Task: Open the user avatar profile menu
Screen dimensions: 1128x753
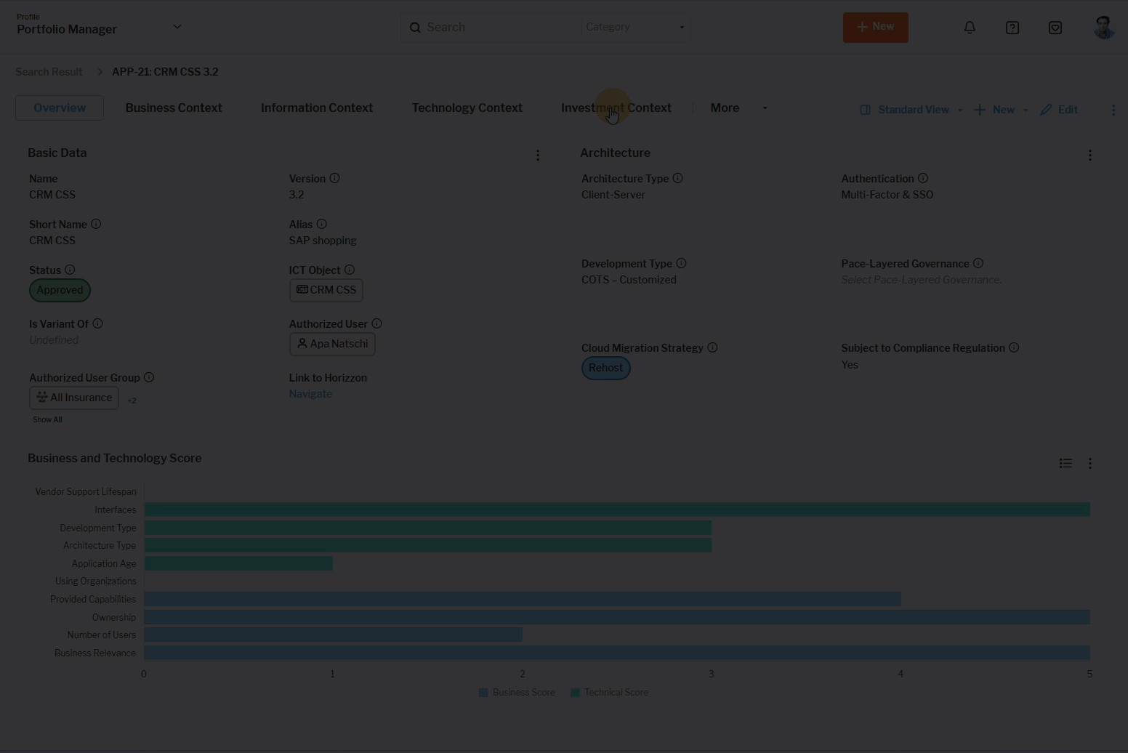Action: click(1103, 28)
